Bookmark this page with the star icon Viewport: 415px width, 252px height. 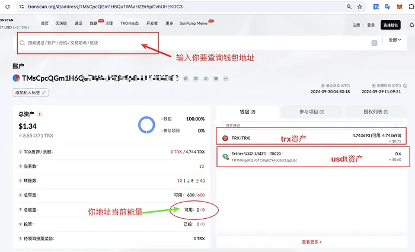tap(360, 7)
